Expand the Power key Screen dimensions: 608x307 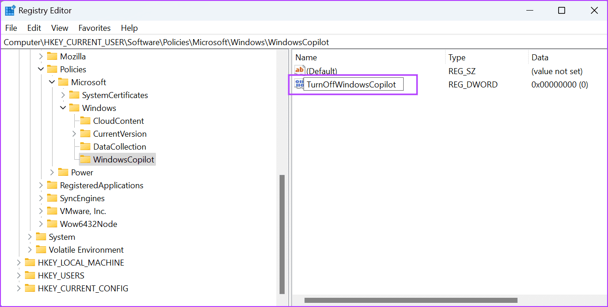(52, 173)
